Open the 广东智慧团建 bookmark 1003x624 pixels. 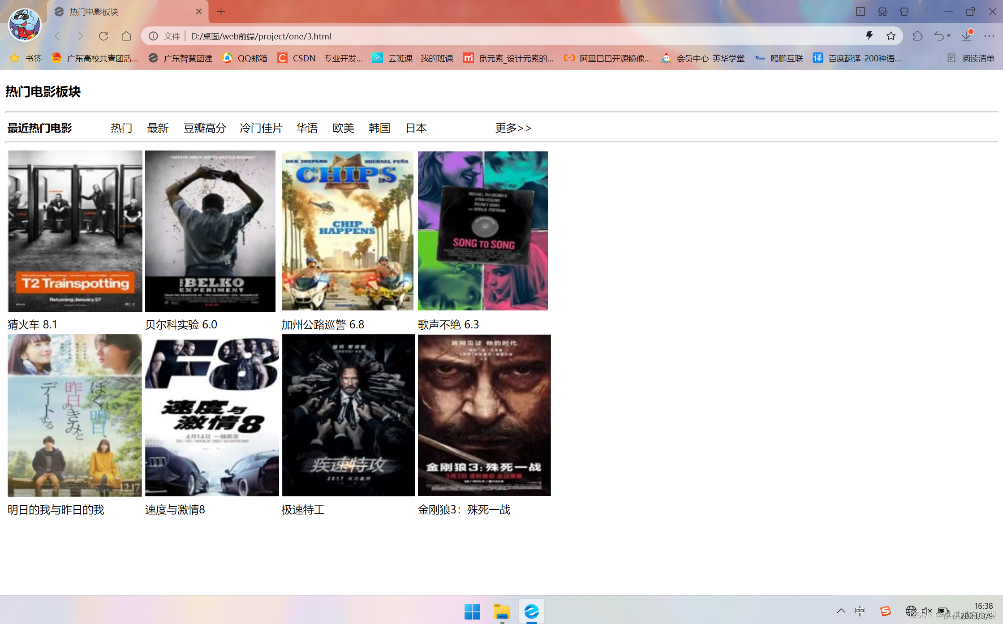click(x=180, y=58)
